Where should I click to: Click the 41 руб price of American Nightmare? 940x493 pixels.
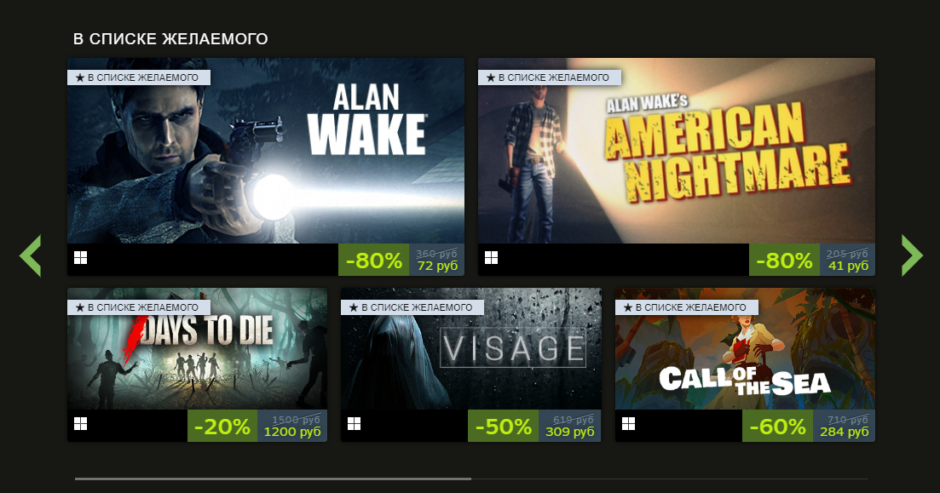click(x=848, y=266)
